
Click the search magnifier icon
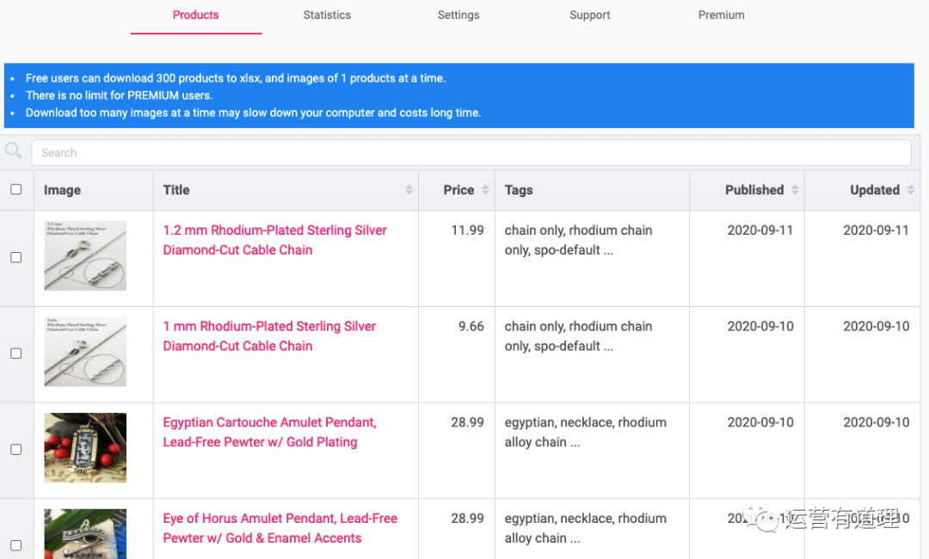point(13,151)
